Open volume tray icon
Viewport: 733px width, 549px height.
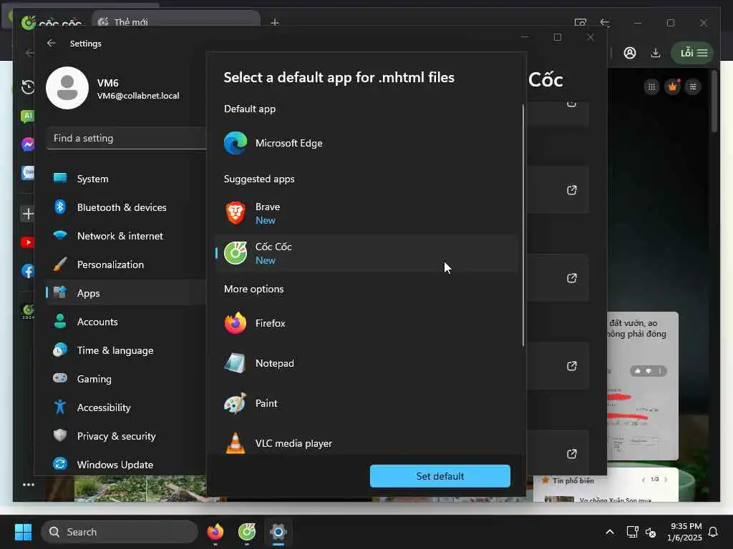650,532
